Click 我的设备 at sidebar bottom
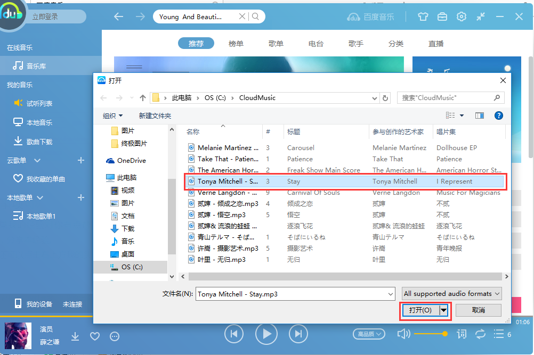Screen dimensions: 534x355 33,304
